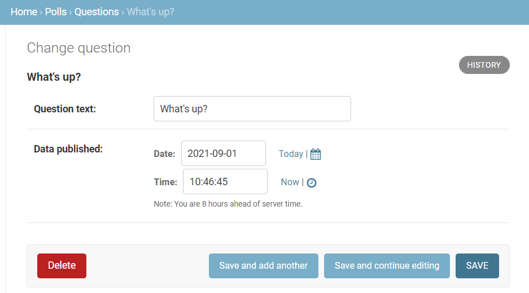Click the current "What's up?" breadcrumb text
Screen dimensions: 529x293
click(150, 12)
